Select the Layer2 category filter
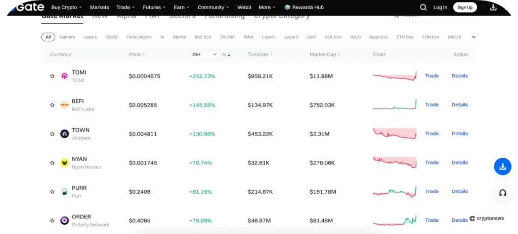This screenshot has width=518, height=234. pos(291,37)
